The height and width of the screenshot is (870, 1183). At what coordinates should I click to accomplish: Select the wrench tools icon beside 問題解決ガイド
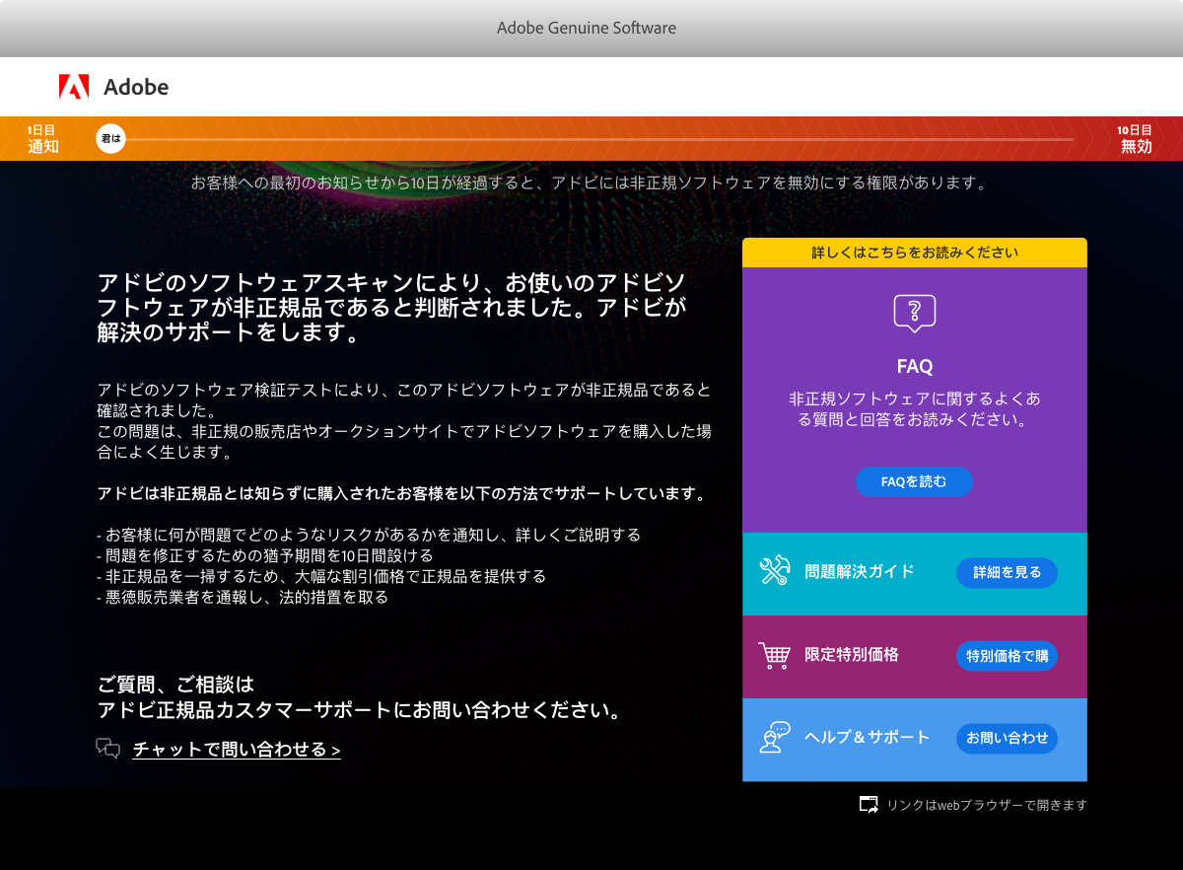775,572
